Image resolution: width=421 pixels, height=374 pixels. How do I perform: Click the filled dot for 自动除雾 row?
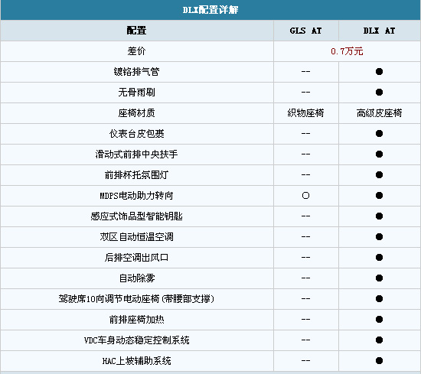(x=379, y=278)
